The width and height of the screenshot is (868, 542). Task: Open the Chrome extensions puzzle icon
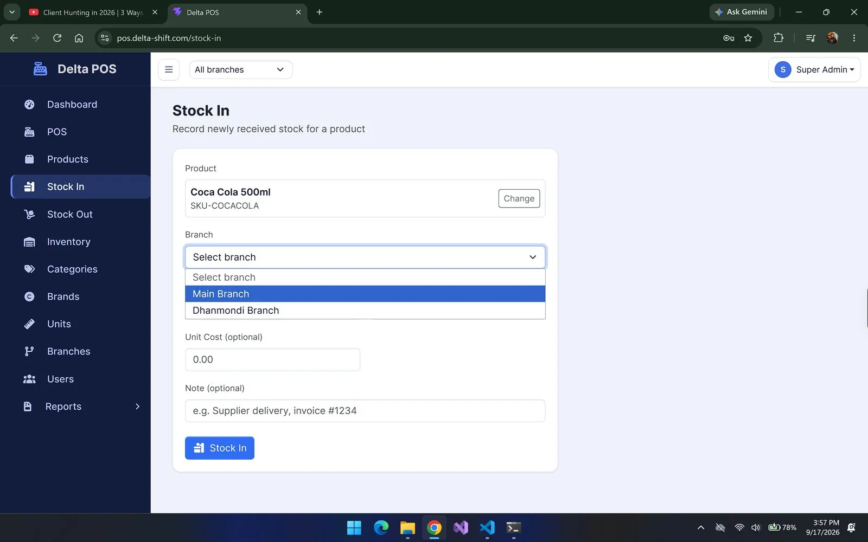[x=778, y=38]
